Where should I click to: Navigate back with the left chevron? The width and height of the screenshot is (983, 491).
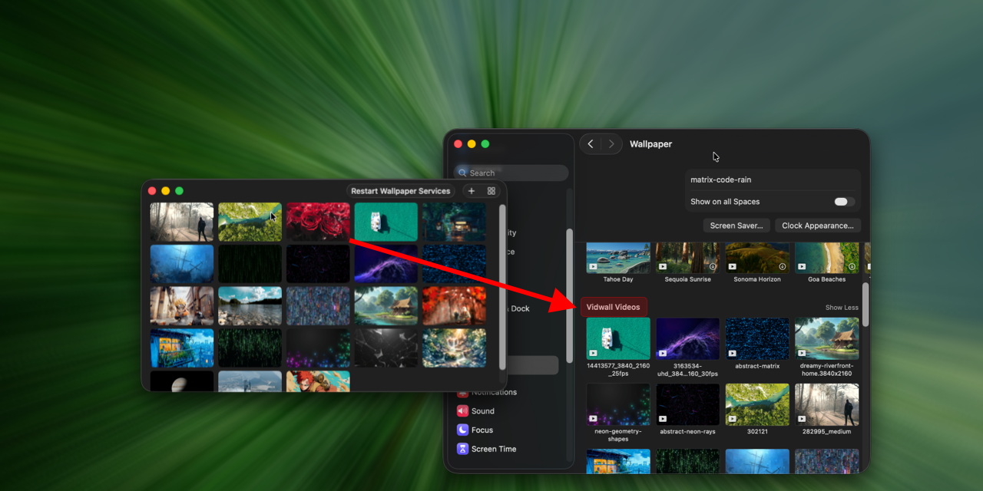[591, 143]
